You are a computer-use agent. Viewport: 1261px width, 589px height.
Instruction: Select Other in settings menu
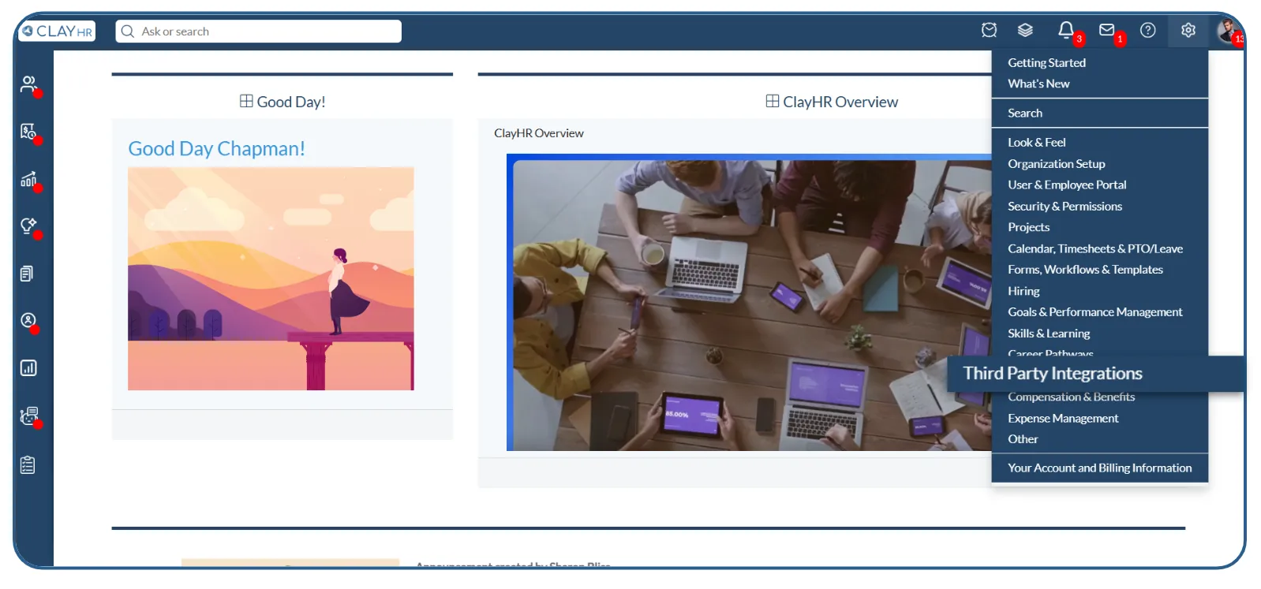[x=1023, y=439]
